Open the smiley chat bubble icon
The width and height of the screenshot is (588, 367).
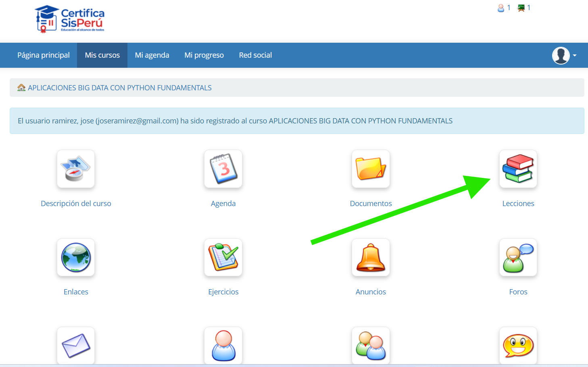click(518, 346)
